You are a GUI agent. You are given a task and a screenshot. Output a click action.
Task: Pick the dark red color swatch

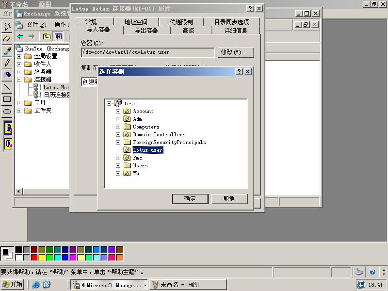(x=34, y=249)
